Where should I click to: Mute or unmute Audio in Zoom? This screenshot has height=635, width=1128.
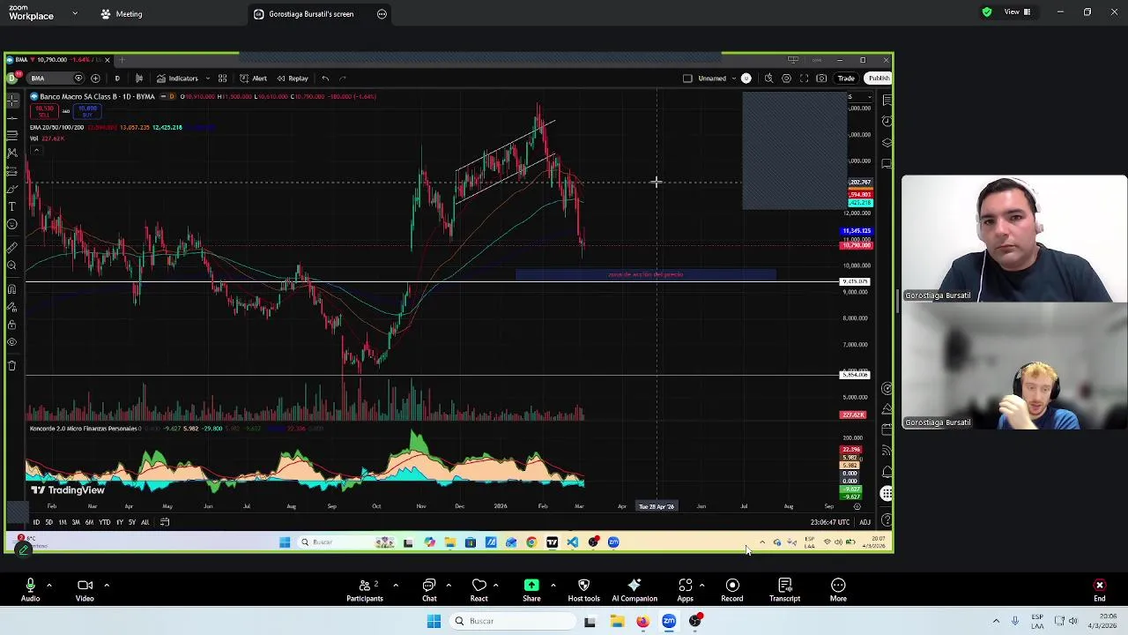pyautogui.click(x=30, y=590)
